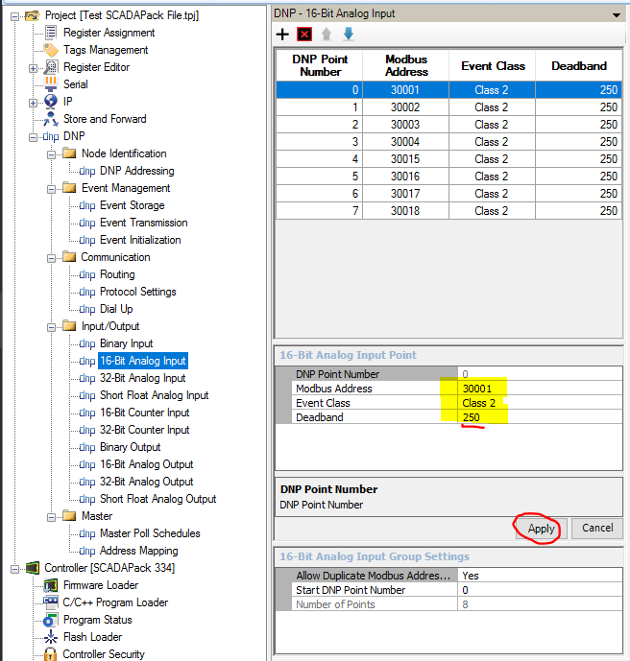The image size is (630, 661).
Task: Click the Modbus Address value field 30001
Action: coord(540,389)
